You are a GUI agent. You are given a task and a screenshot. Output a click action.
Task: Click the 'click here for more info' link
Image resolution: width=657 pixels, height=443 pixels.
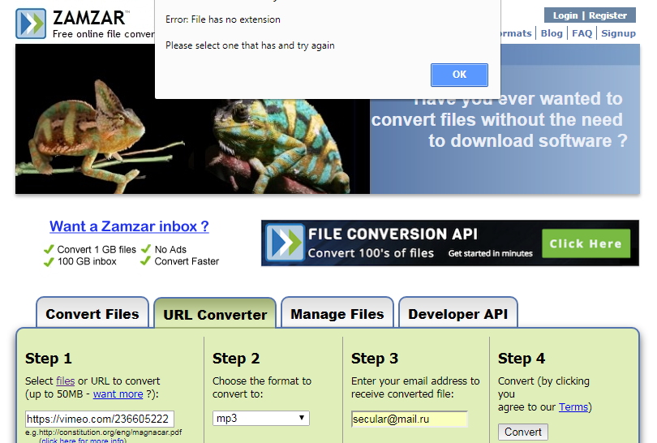pos(83,440)
